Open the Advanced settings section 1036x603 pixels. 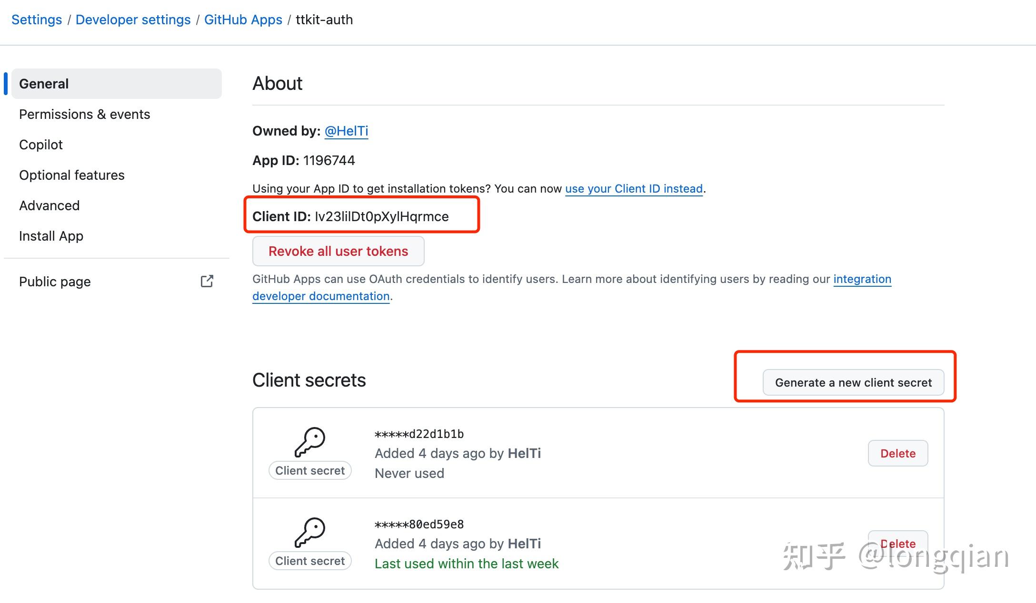49,205
